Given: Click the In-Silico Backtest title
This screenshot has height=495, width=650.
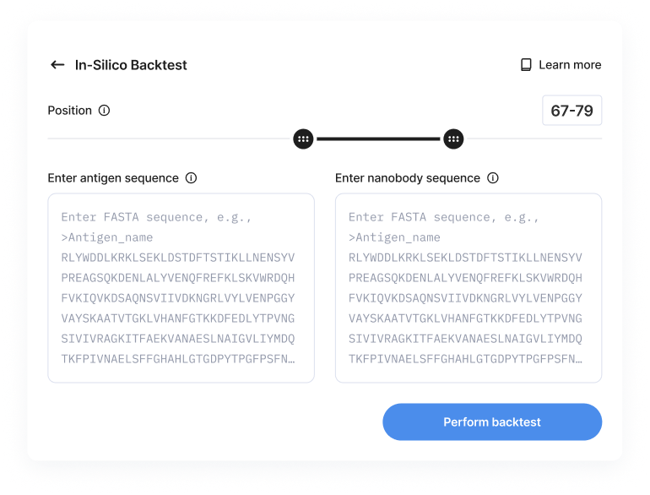Looking at the screenshot, I should 131,65.
